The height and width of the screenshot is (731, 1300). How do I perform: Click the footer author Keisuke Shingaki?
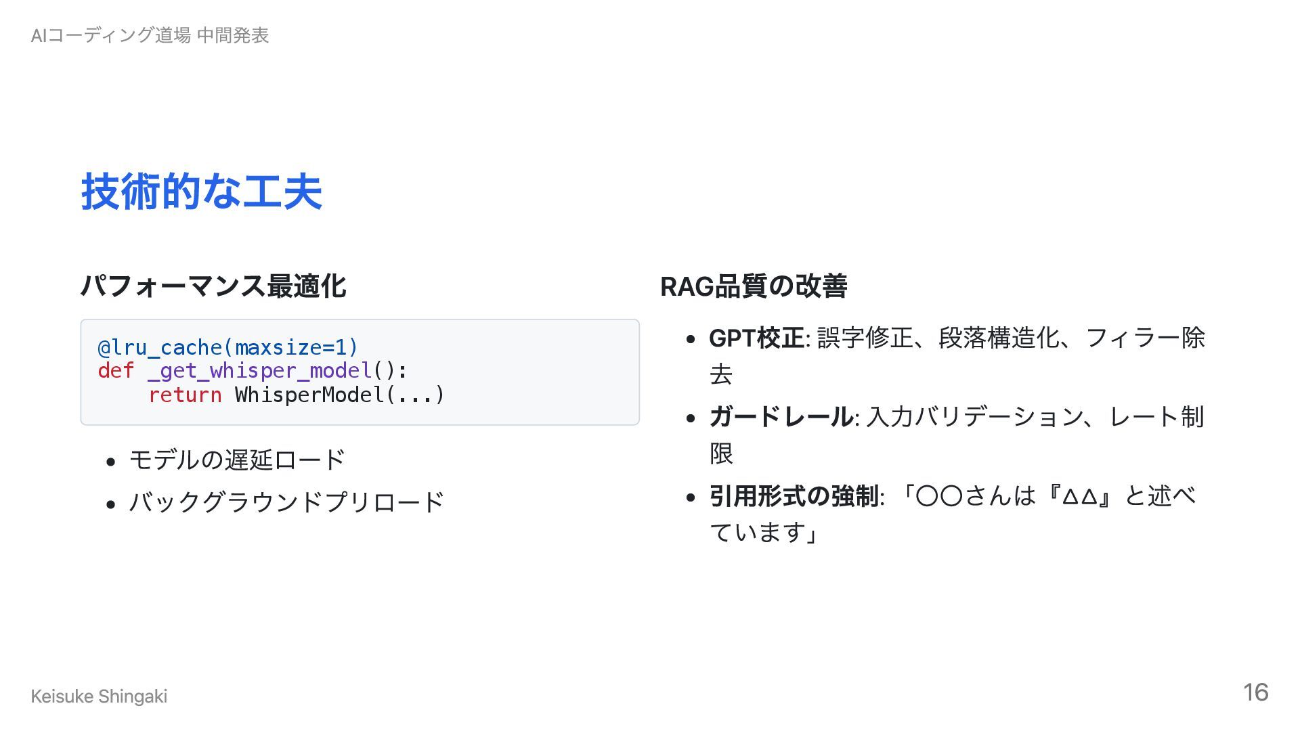(99, 696)
